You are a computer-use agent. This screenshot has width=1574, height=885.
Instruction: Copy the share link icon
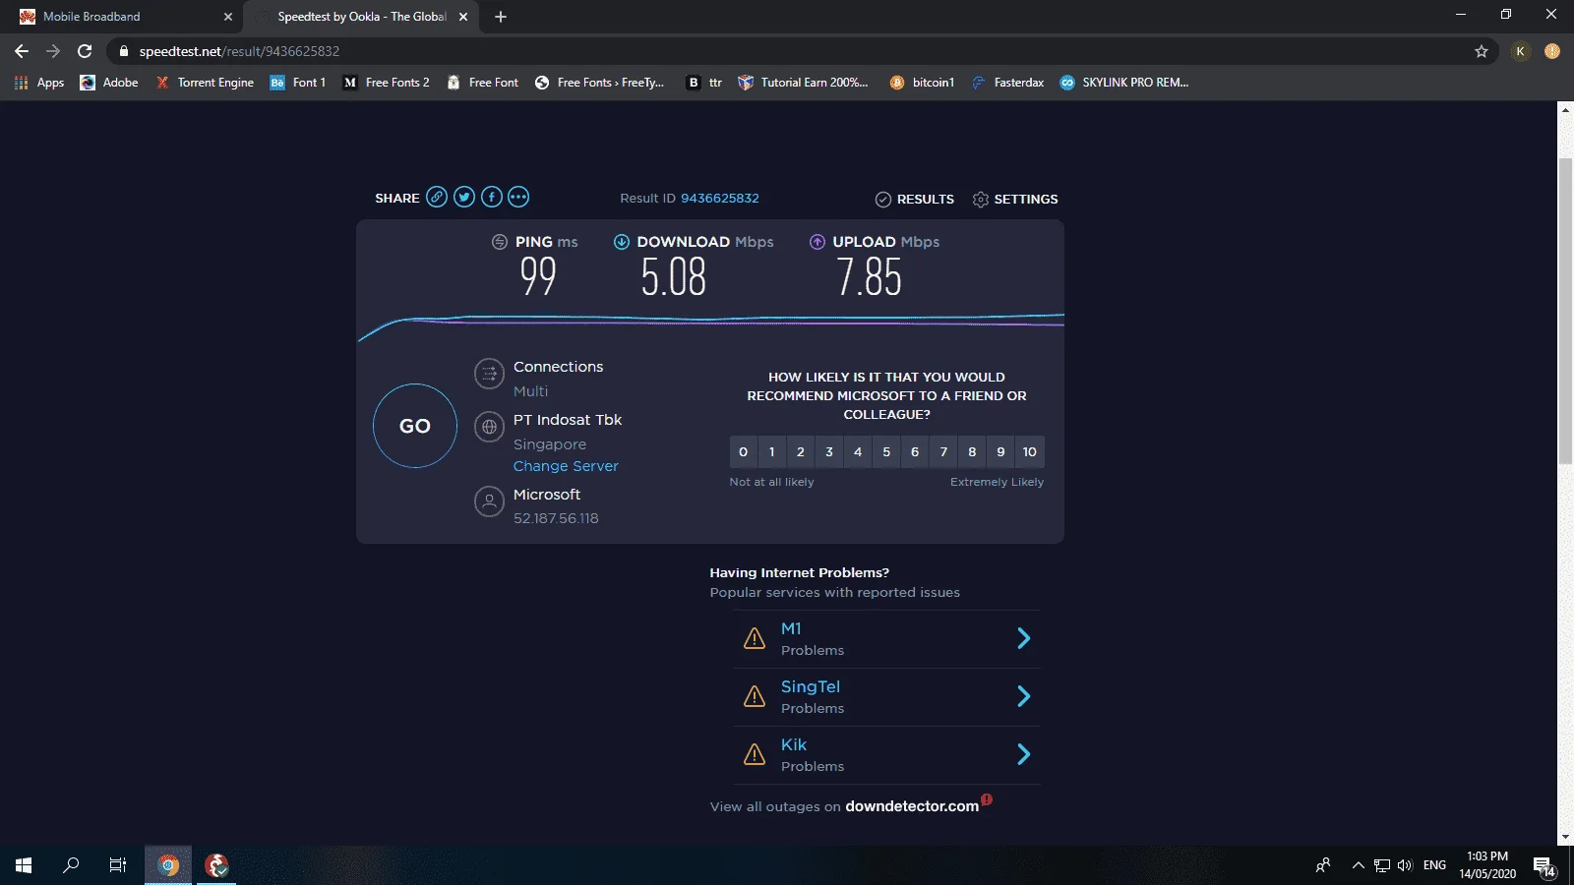(437, 197)
